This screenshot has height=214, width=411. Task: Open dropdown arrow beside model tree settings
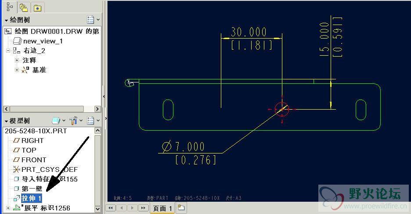click(98, 121)
